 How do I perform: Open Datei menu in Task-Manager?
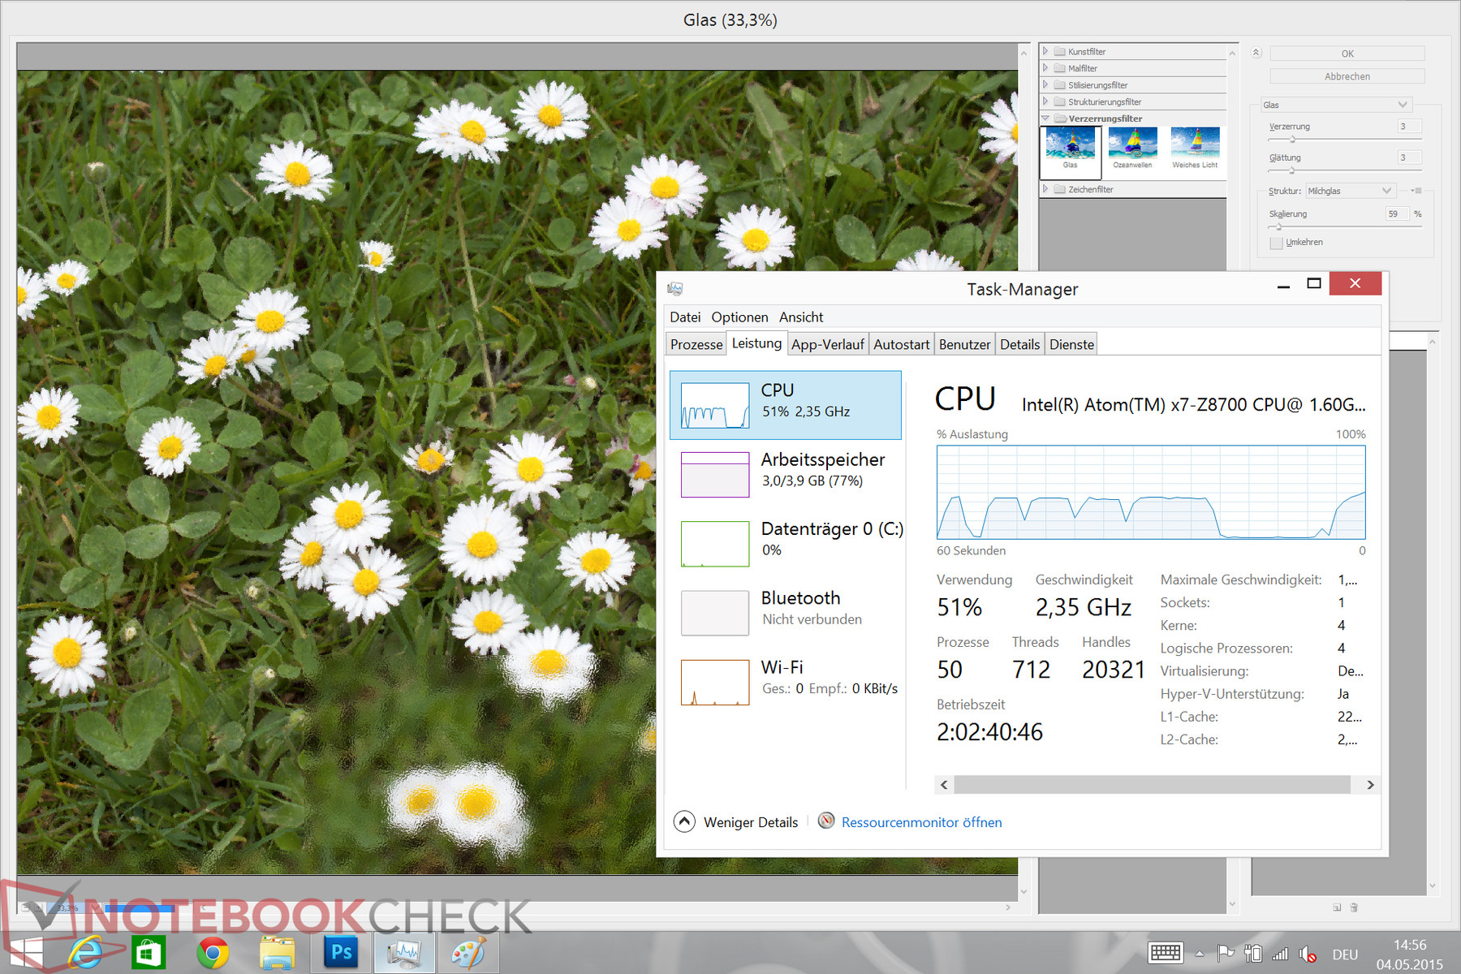pyautogui.click(x=685, y=317)
